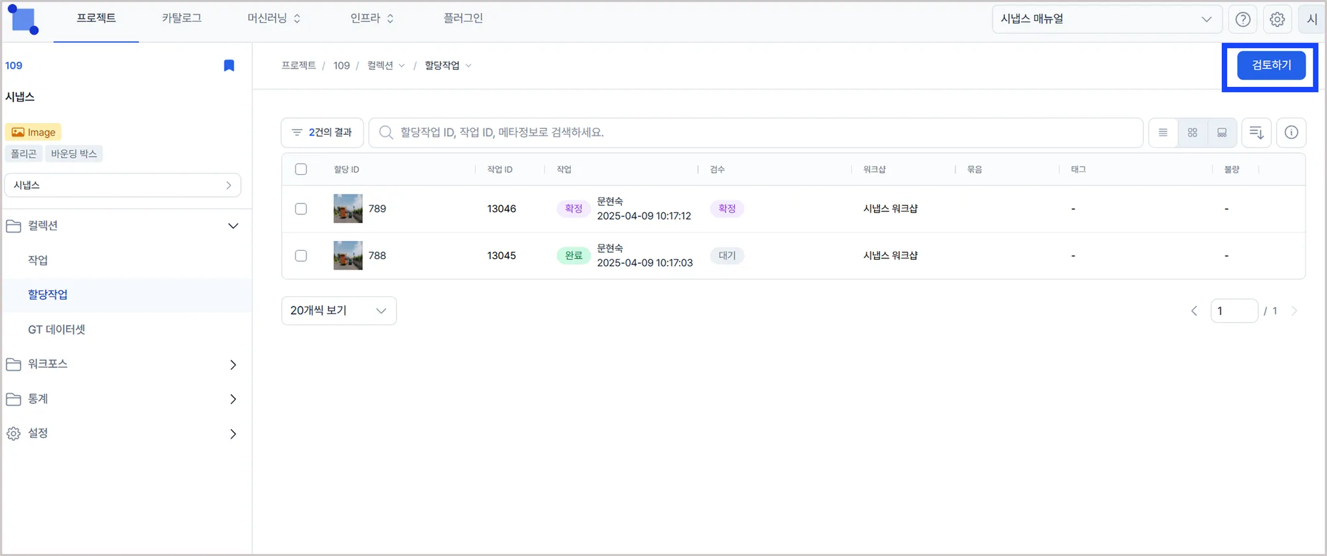Open the 인프라 menu

(372, 18)
